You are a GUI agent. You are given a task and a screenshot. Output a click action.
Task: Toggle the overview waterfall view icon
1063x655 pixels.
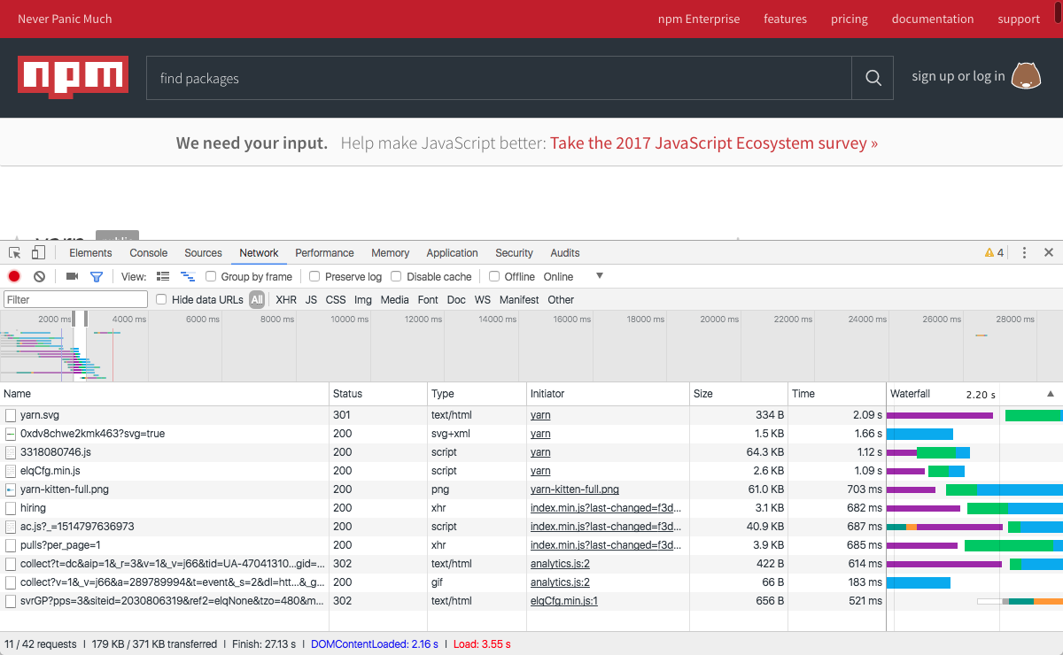tap(188, 277)
